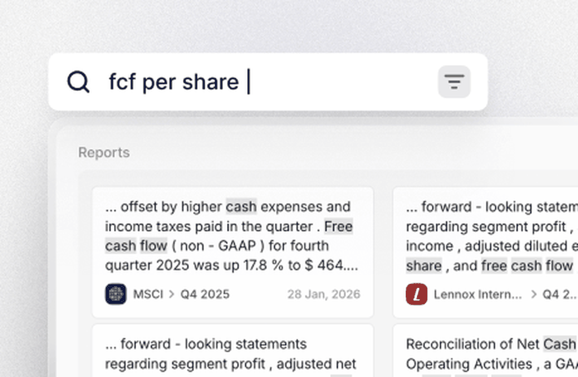Click the highlighted "Free" word in MSCI snippet
578x377 pixels.
pos(338,226)
